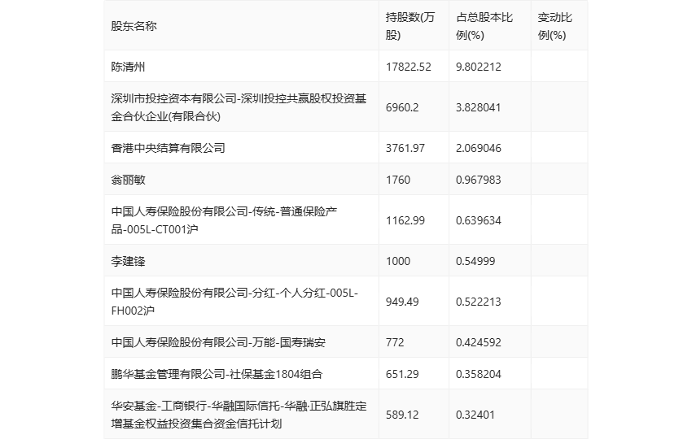Select 中国人寿 分红-个人分红 shareholder name
Viewport: 692px width, 439px height.
pyautogui.click(x=234, y=302)
